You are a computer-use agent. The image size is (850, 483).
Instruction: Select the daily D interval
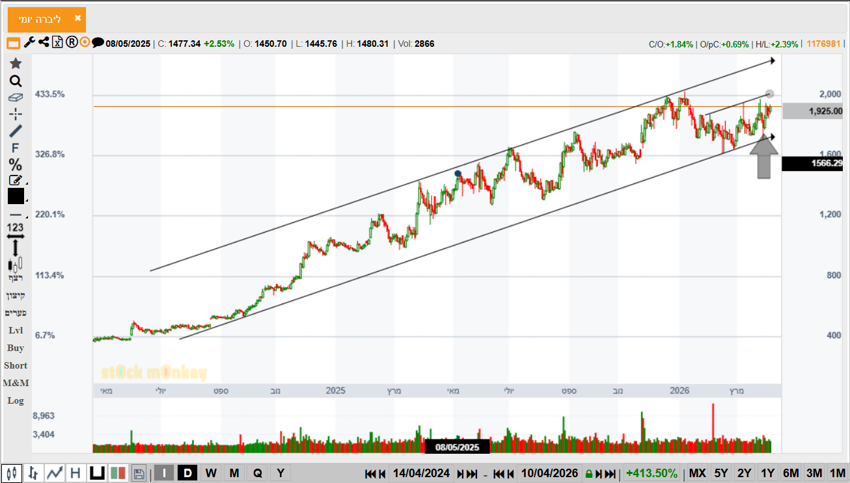[187, 473]
